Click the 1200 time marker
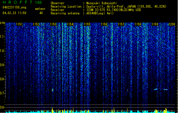Image resolution: width=178 pixels, height=113 pixels. click(172, 24)
